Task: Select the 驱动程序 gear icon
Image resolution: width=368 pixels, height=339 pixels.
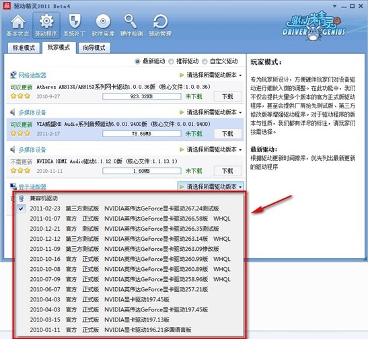Action: coord(46,26)
